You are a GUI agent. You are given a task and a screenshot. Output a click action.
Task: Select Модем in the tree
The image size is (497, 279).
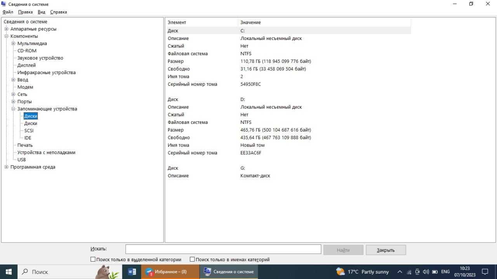[x=25, y=87]
